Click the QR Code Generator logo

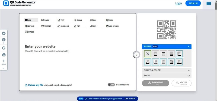click(x=19, y=3)
